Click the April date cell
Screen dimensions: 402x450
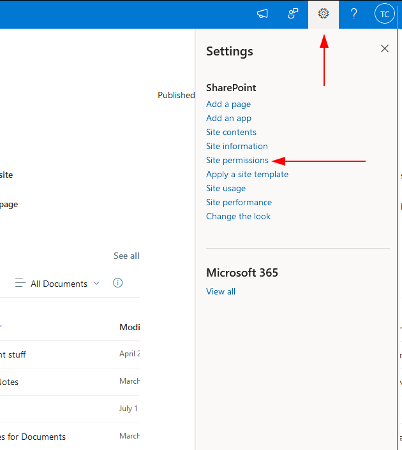130,354
